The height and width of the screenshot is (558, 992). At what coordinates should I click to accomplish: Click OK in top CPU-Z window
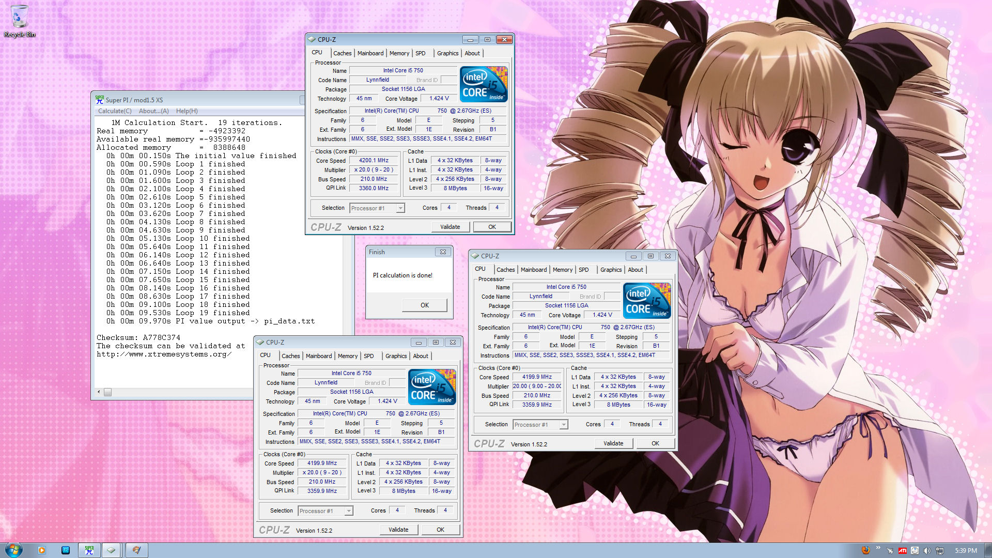pyautogui.click(x=492, y=227)
